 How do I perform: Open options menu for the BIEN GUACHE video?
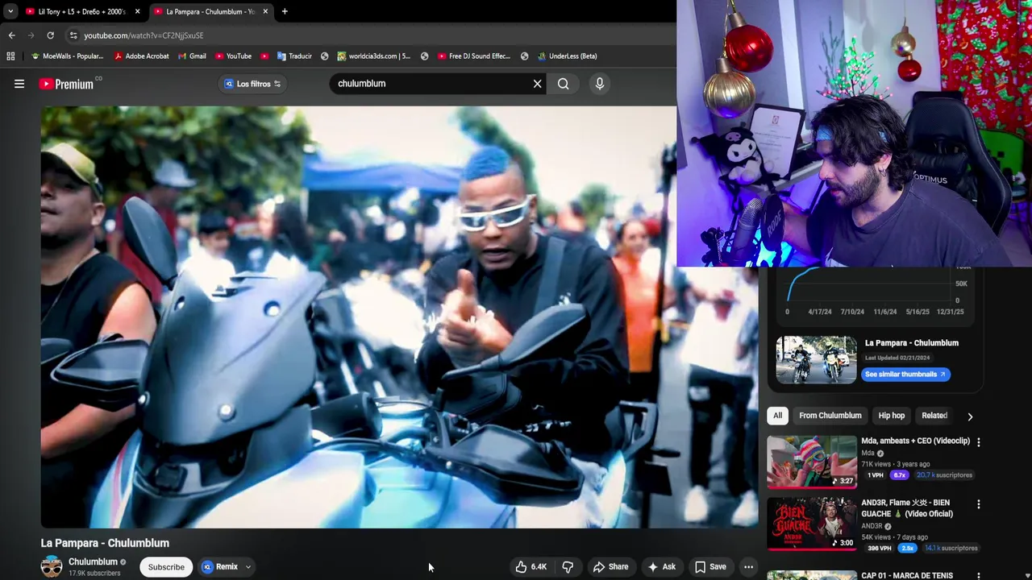pyautogui.click(x=979, y=504)
